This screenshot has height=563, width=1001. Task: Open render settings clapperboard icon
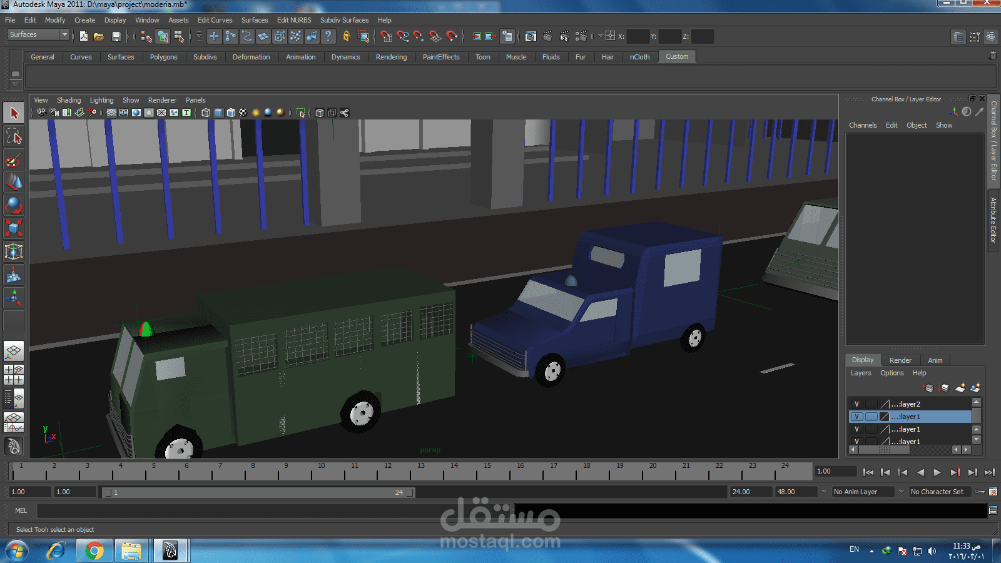[x=581, y=36]
